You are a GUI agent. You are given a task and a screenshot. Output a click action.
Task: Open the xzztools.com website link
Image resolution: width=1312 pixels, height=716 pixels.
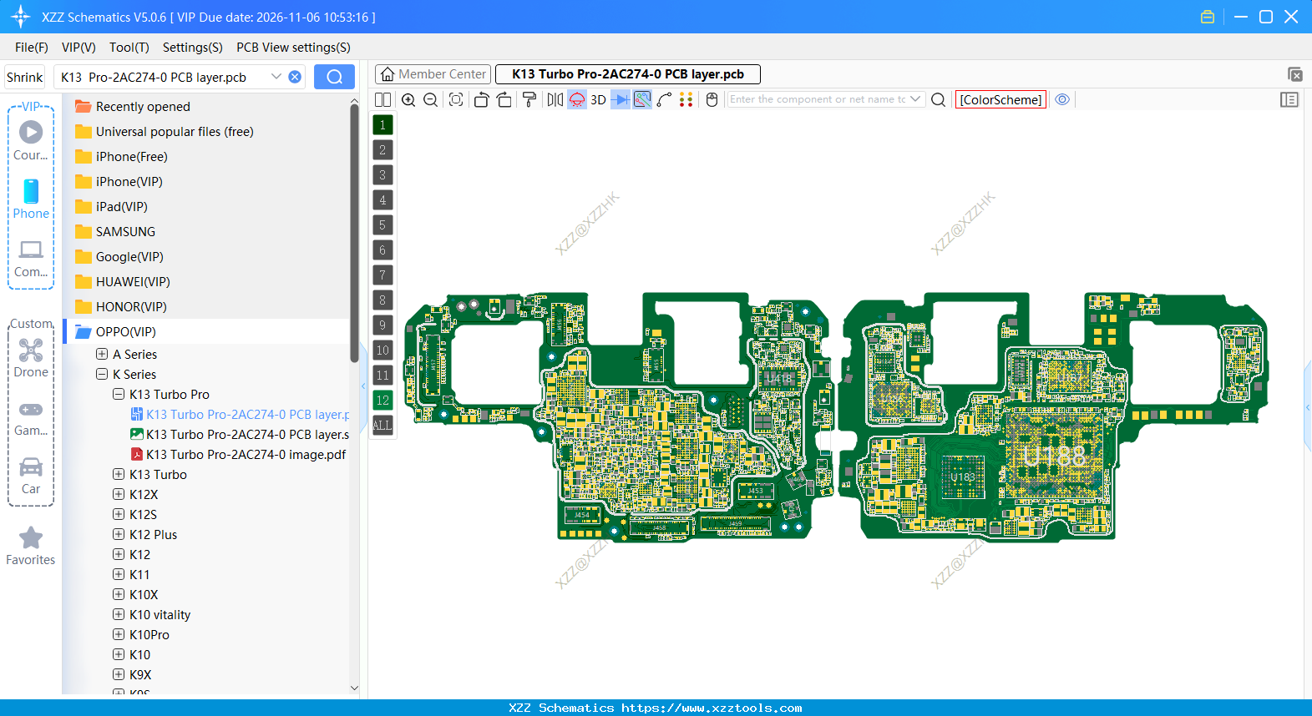tap(712, 708)
